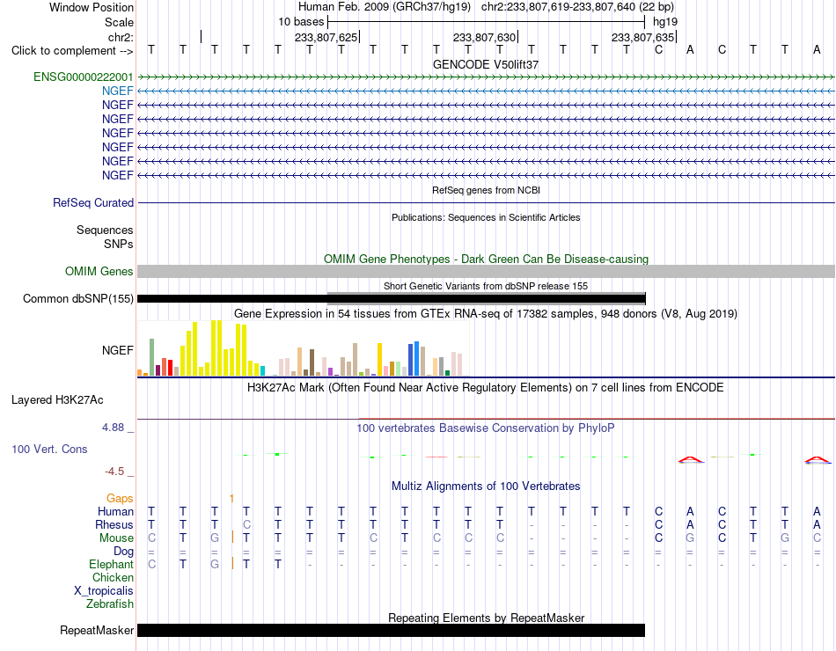
Task: Select the black dbSNP variant bar
Action: pos(392,298)
